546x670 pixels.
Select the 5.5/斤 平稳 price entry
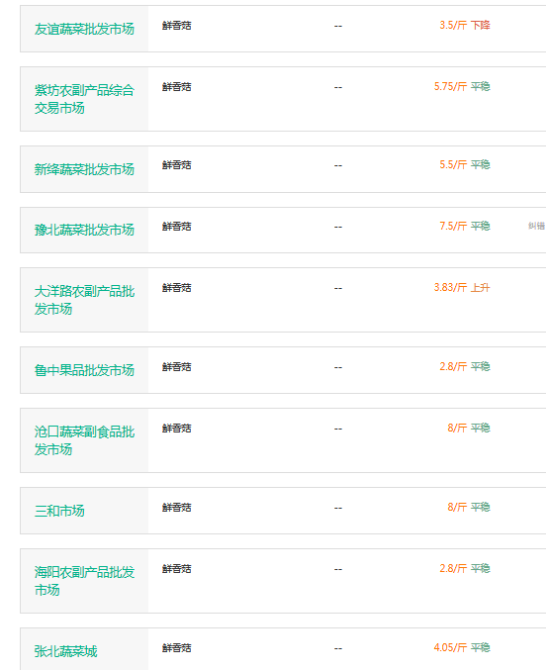coord(465,165)
